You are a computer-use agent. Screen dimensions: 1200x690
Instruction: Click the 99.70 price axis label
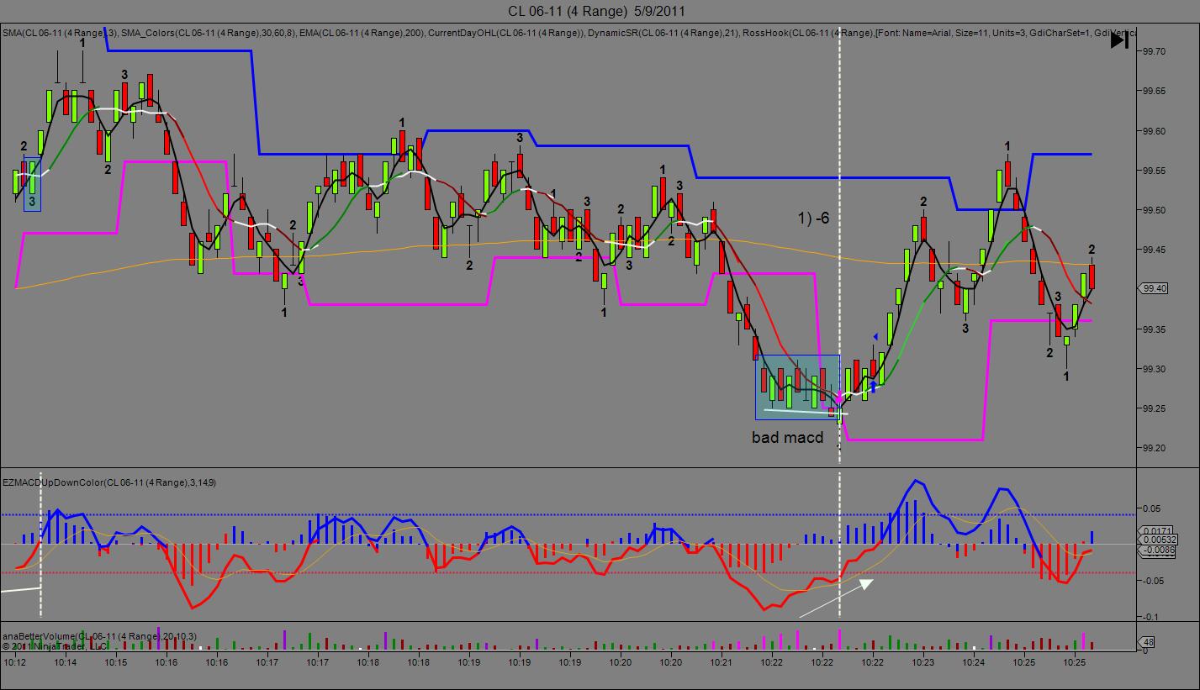[1154, 51]
